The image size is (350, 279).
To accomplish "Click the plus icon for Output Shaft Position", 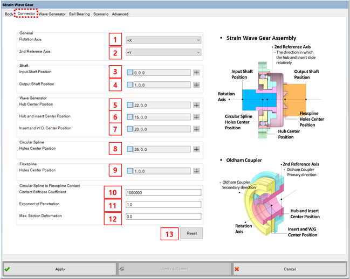I will [196, 85].
